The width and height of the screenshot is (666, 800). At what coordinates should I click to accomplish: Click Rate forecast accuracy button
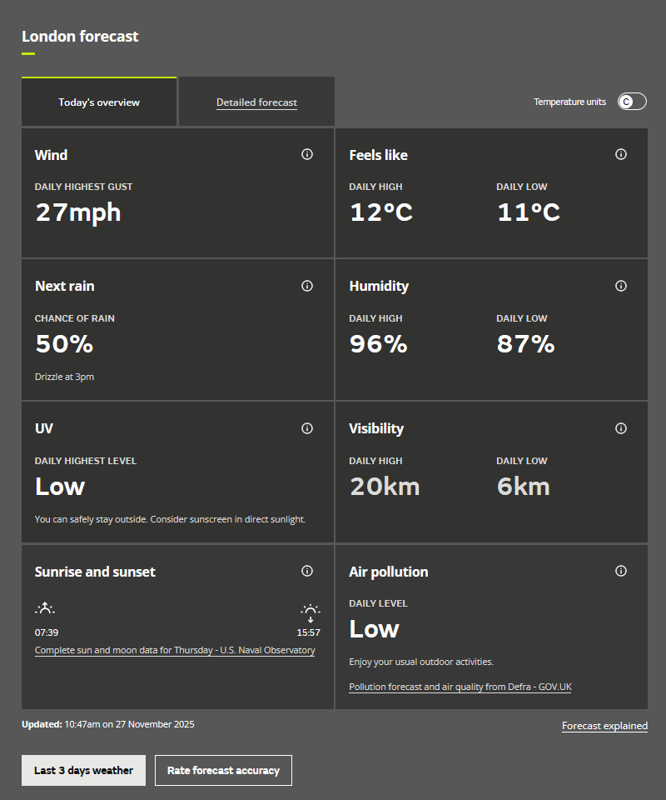tap(223, 770)
